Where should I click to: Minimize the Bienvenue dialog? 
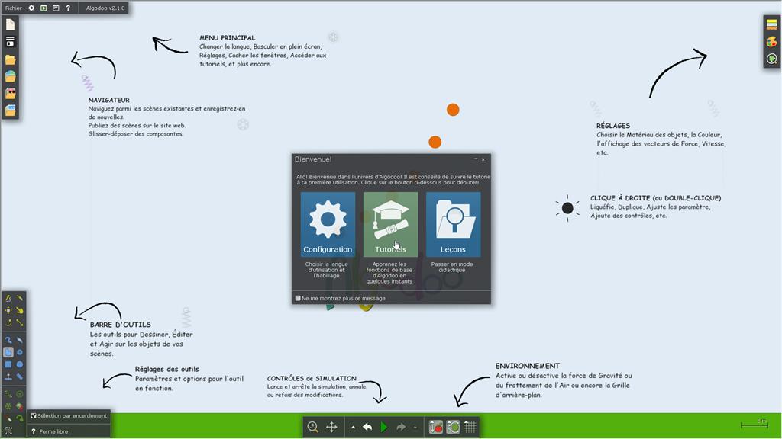click(x=475, y=159)
